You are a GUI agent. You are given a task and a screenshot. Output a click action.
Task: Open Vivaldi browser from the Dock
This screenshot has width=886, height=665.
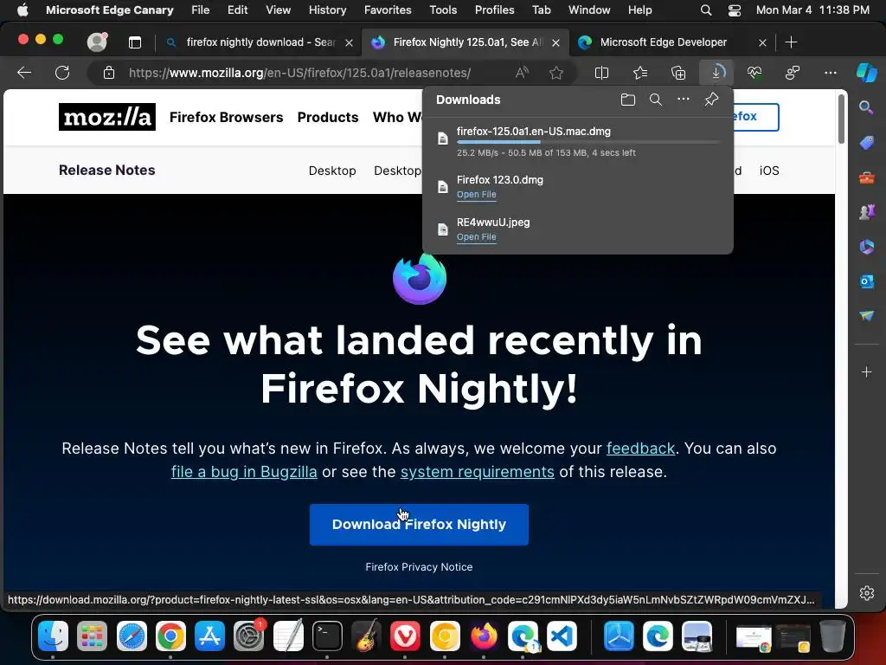click(x=405, y=636)
